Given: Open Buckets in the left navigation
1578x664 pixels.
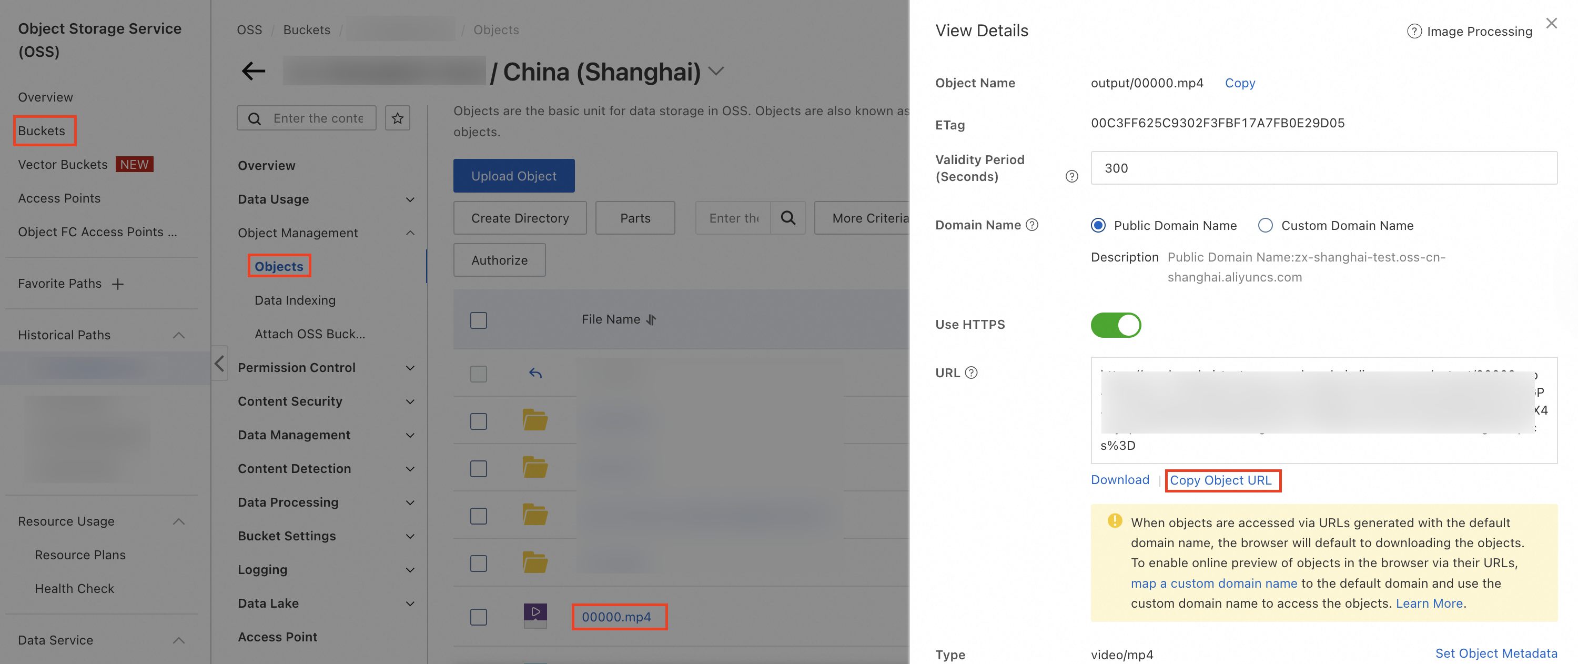Looking at the screenshot, I should [42, 130].
